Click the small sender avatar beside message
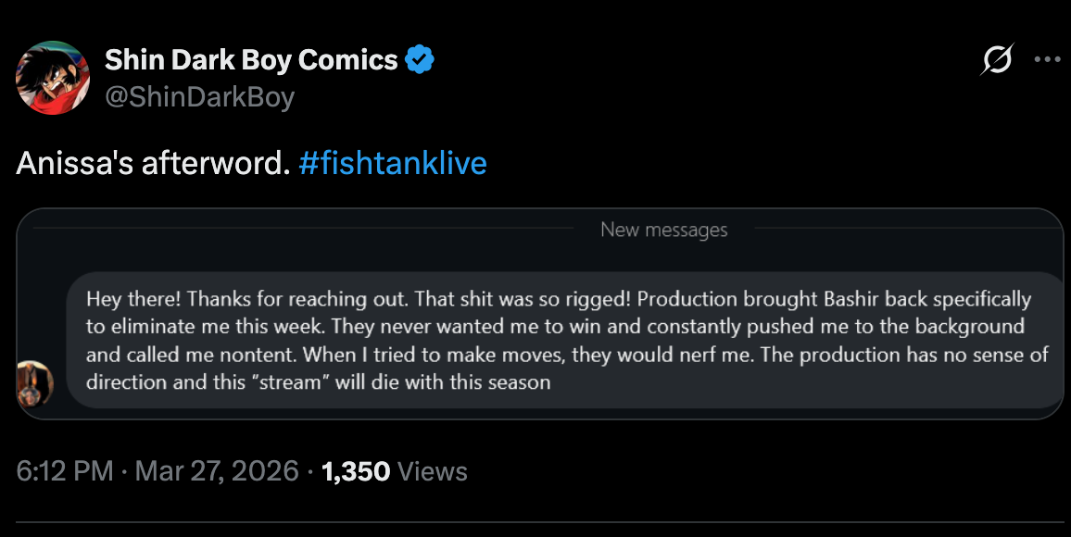Screen dimensions: 1071x537 pos(35,384)
